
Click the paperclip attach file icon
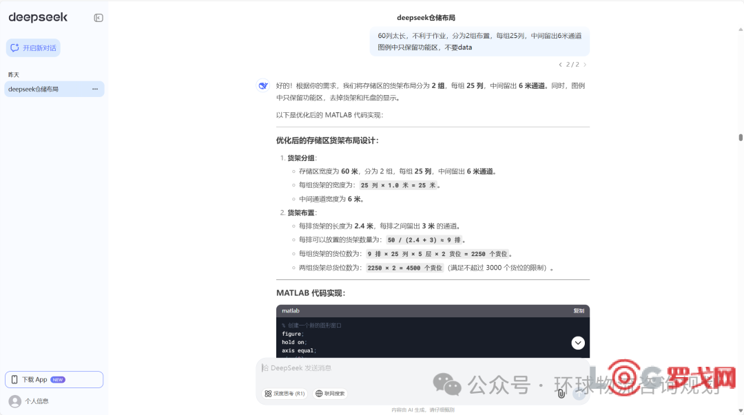pos(561,394)
